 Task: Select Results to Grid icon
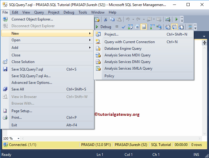pos(174,27)
